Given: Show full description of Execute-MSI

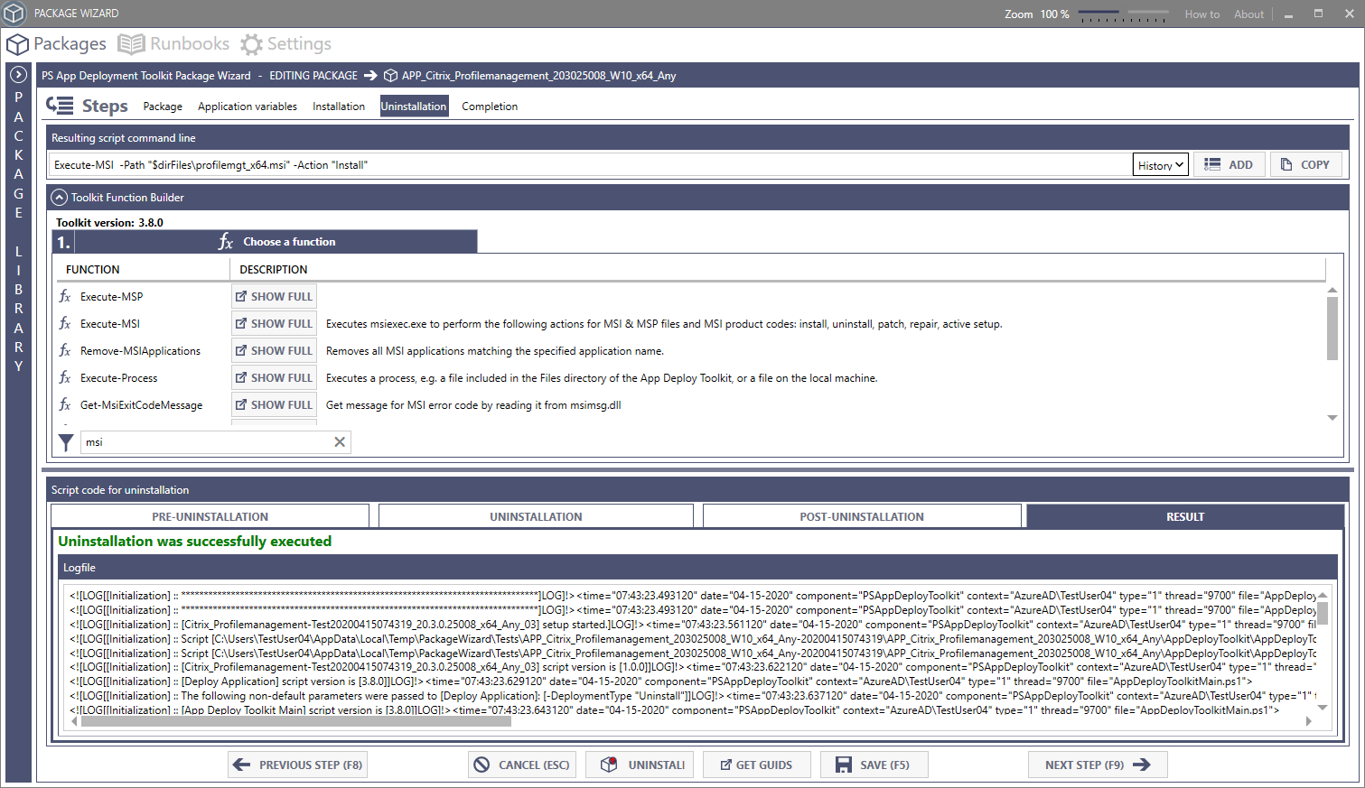Looking at the screenshot, I should click(x=274, y=324).
